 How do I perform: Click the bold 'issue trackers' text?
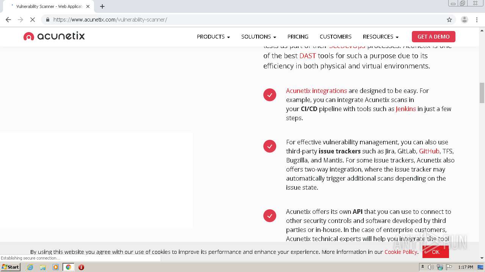339,151
